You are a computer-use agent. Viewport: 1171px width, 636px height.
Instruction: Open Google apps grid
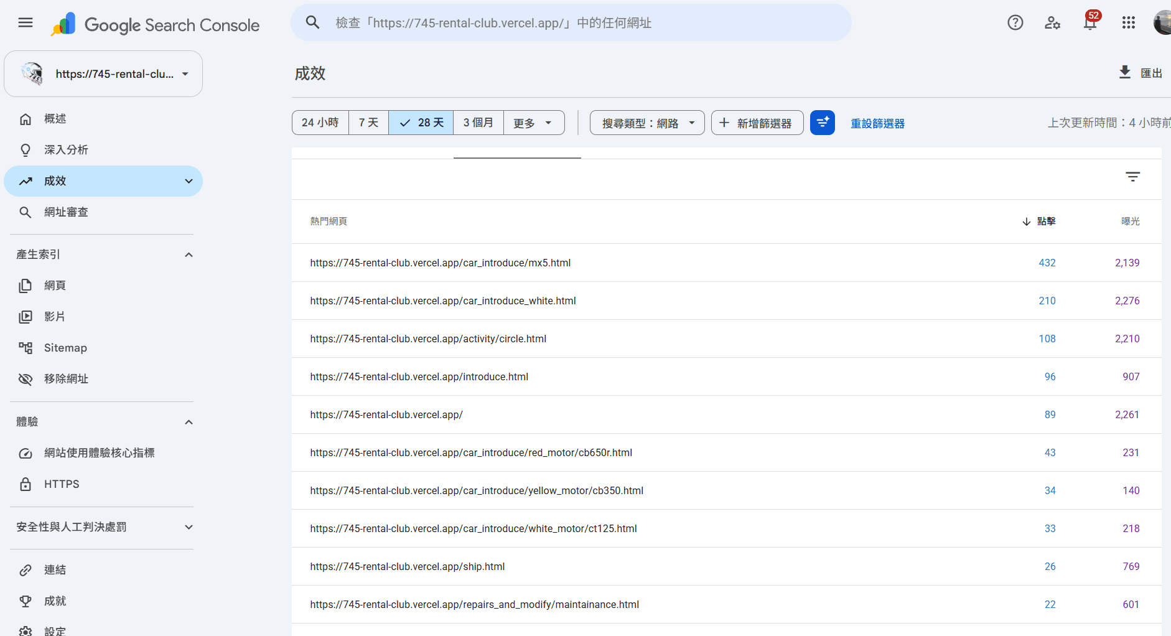pyautogui.click(x=1129, y=23)
